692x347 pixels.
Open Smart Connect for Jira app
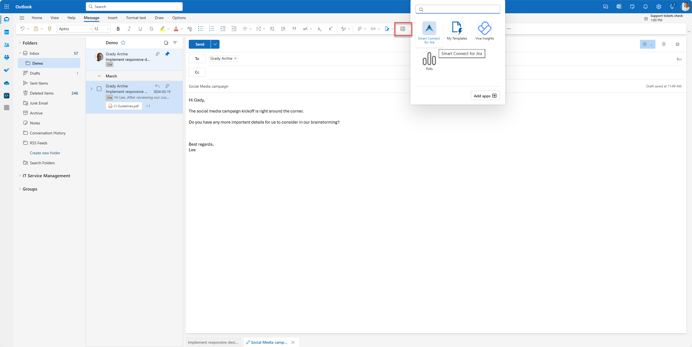(429, 33)
